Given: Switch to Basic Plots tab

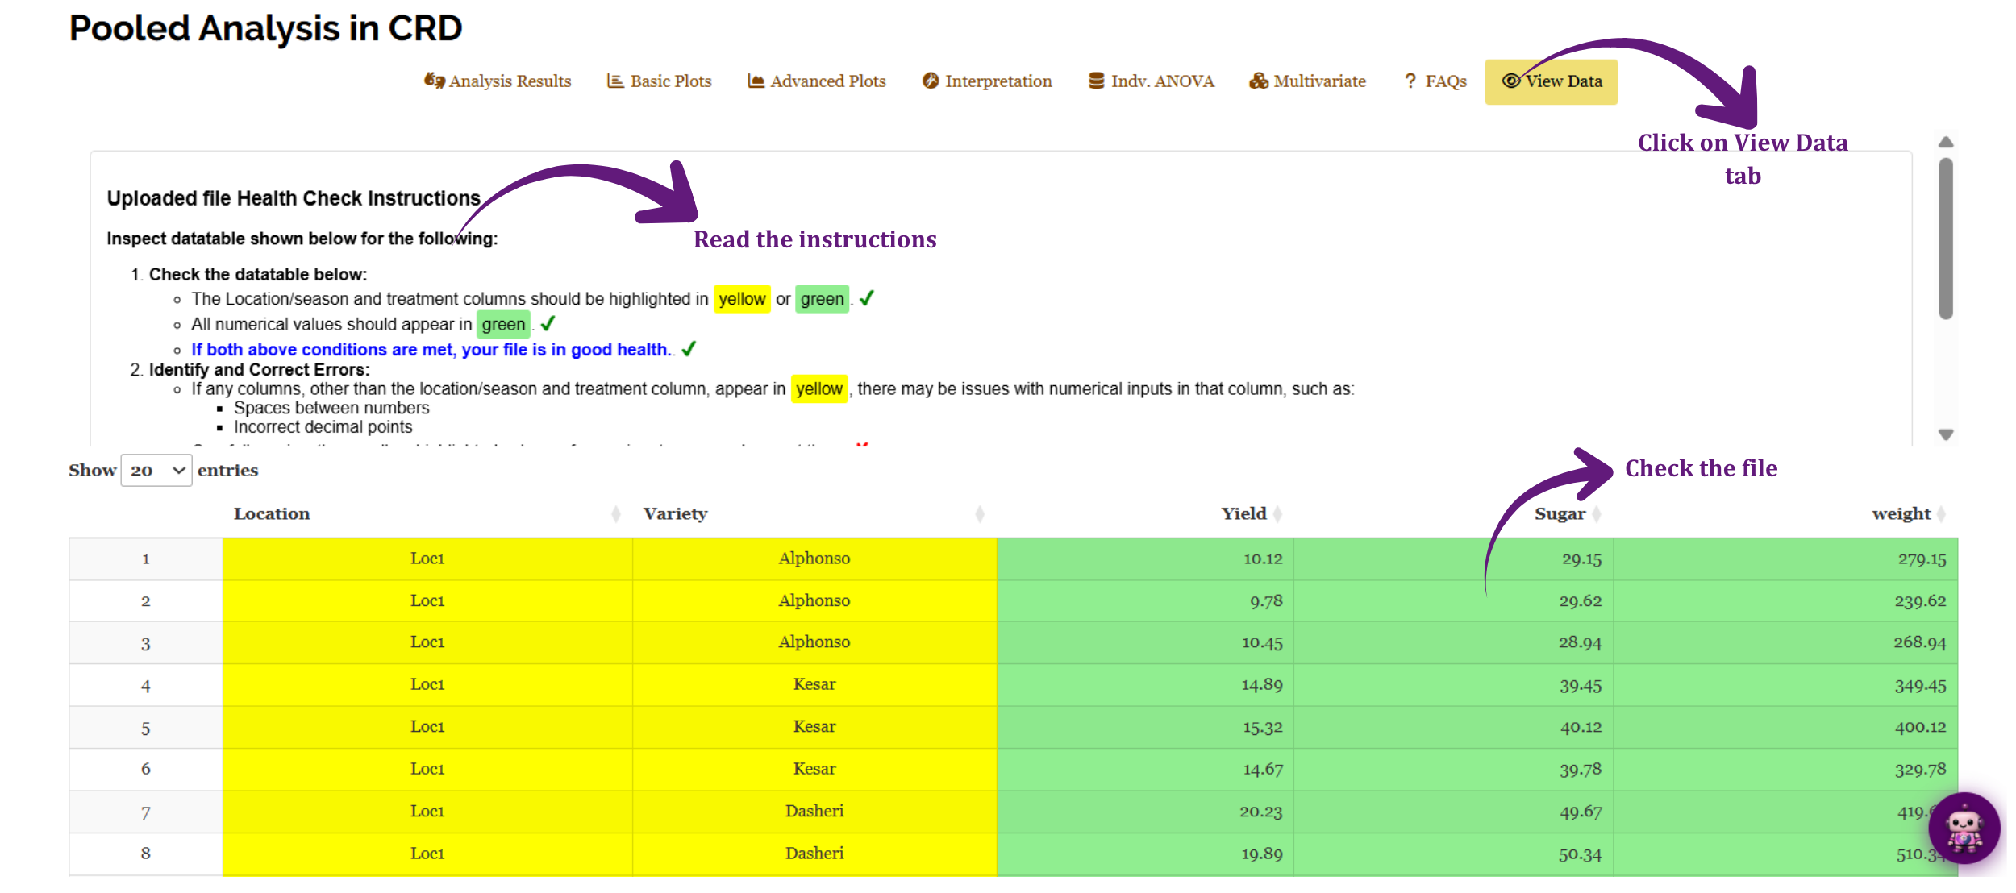Looking at the screenshot, I should pos(659,81).
